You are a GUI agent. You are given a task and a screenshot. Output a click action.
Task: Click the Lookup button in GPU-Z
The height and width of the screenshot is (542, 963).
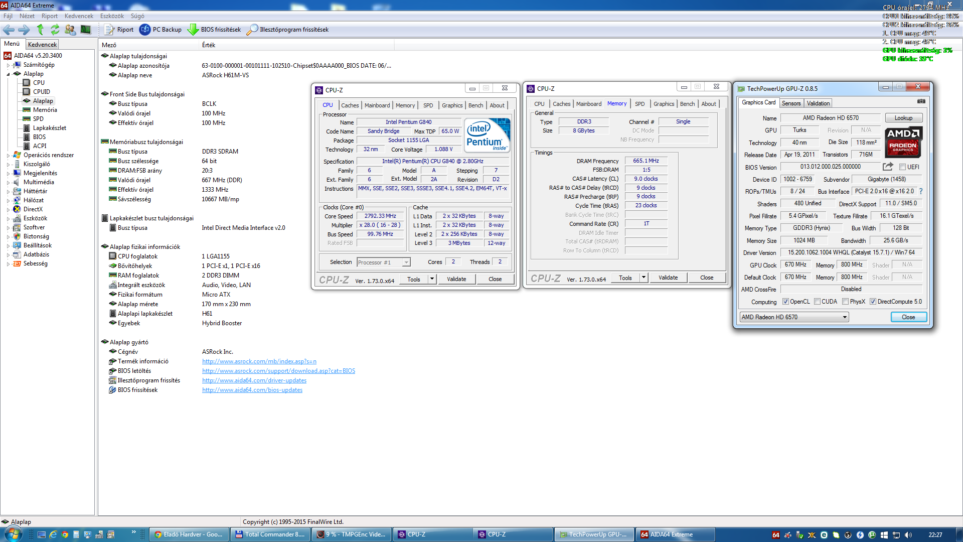(x=903, y=118)
